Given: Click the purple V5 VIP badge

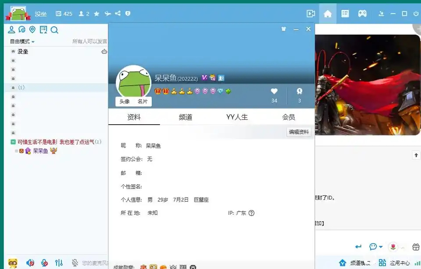Looking at the screenshot, I should [x=205, y=78].
